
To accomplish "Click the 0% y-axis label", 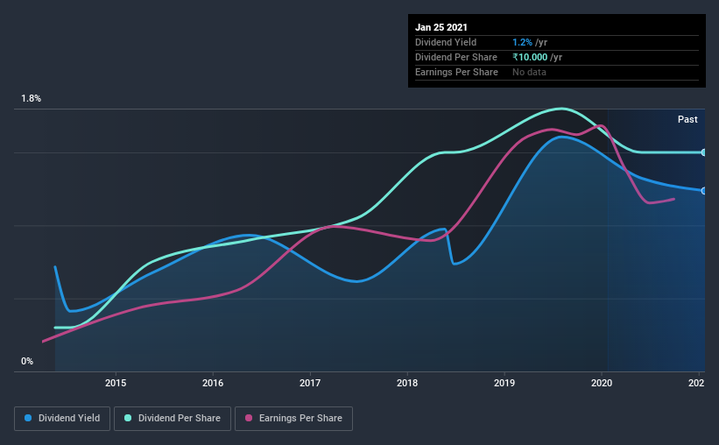I will coord(27,361).
